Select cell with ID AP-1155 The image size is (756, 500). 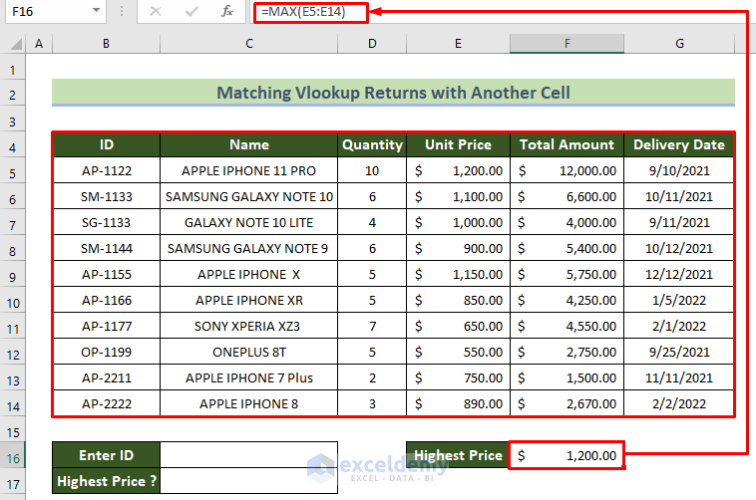tap(106, 275)
